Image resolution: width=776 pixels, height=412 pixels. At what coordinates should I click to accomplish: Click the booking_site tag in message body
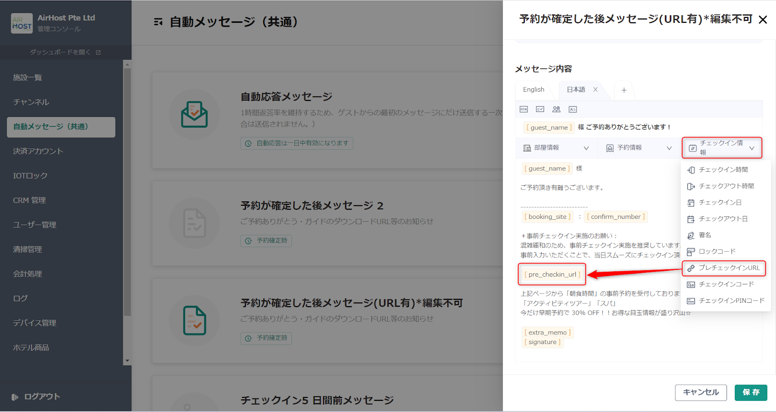click(548, 217)
